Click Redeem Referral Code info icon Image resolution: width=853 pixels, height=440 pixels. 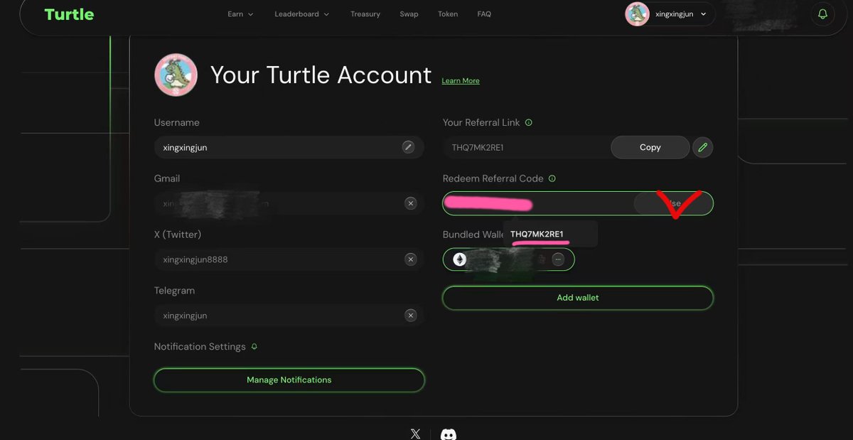(552, 178)
